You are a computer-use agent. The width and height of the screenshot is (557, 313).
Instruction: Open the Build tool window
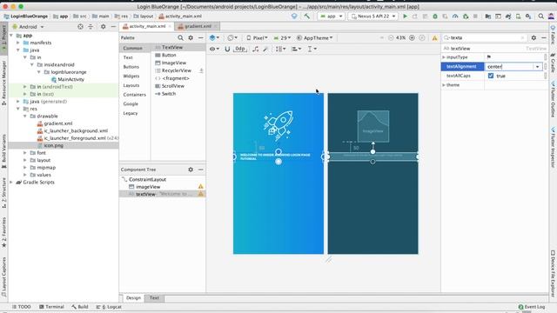click(80, 307)
